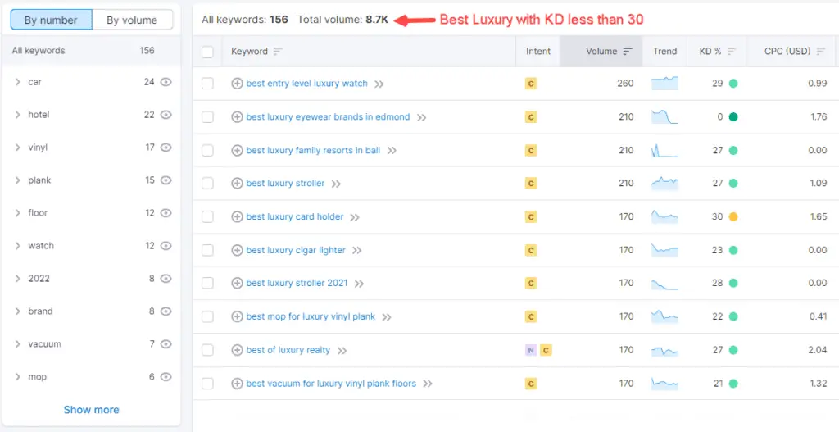The width and height of the screenshot is (839, 432).
Task: Expand the 'mop' keyword group
Action: 18,377
